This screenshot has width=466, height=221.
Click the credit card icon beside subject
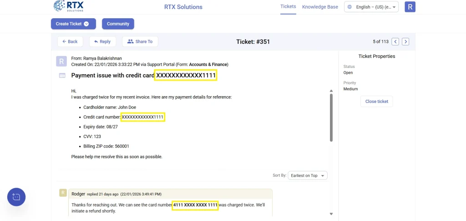pyautogui.click(x=62, y=76)
